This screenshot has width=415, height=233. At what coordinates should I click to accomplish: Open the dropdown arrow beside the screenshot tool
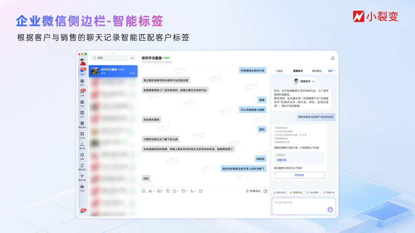pos(154,191)
